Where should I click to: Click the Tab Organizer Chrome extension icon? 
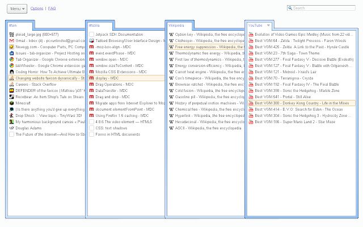tap(11, 60)
